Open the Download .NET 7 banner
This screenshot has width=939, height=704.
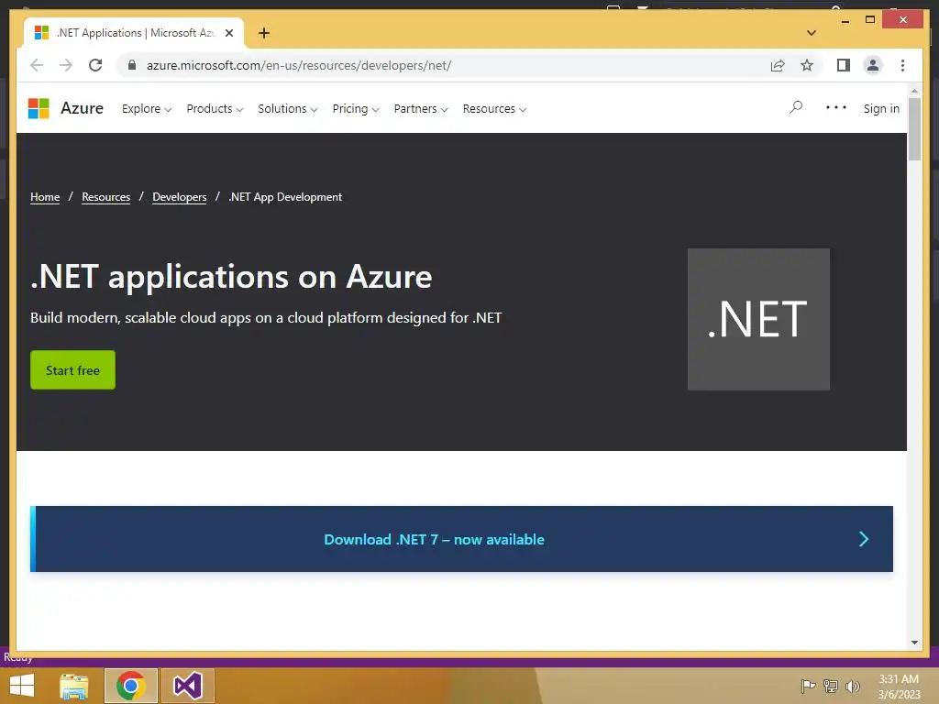[462, 539]
